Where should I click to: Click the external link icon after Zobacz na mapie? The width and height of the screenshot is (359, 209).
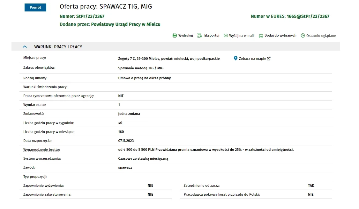click(x=269, y=59)
